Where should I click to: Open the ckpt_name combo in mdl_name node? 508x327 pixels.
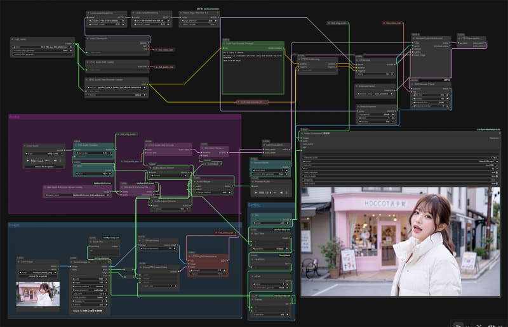(43, 47)
